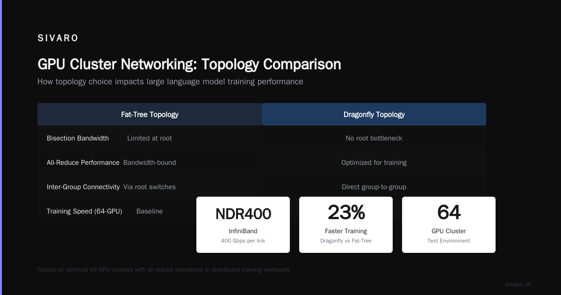The width and height of the screenshot is (561, 295).
Task: Click the subtitle about language model training
Action: coord(170,82)
